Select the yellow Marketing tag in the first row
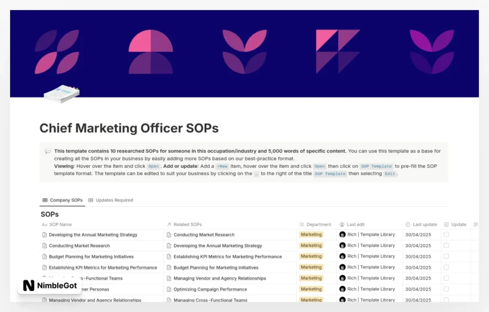 coord(311,234)
